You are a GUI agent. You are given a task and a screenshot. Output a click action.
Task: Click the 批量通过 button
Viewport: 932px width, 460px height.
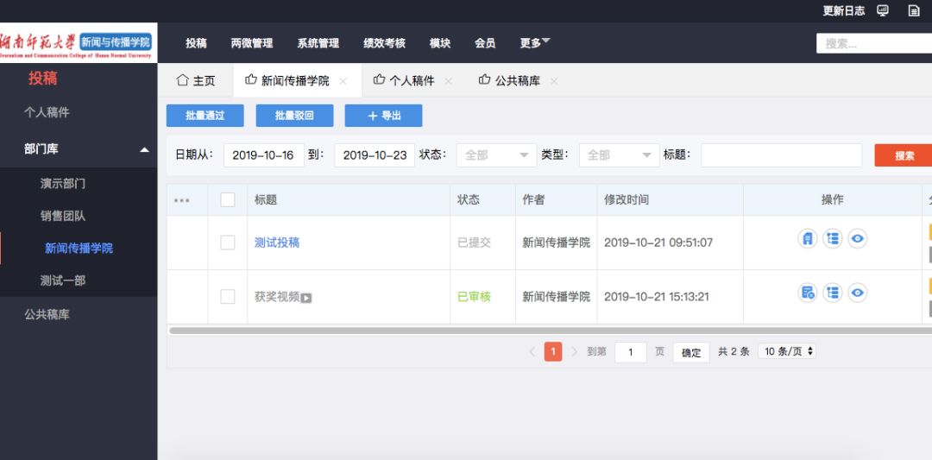[205, 116]
